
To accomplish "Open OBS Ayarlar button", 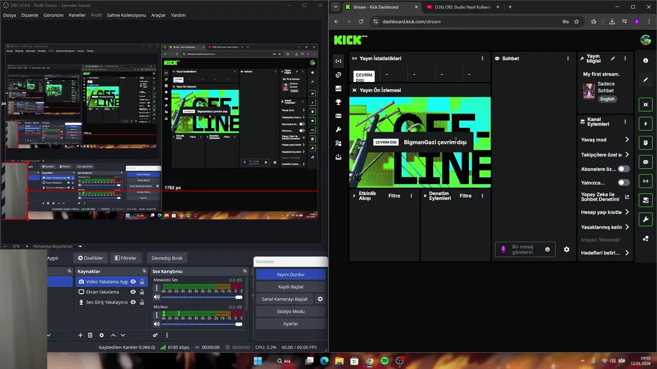I will point(291,324).
